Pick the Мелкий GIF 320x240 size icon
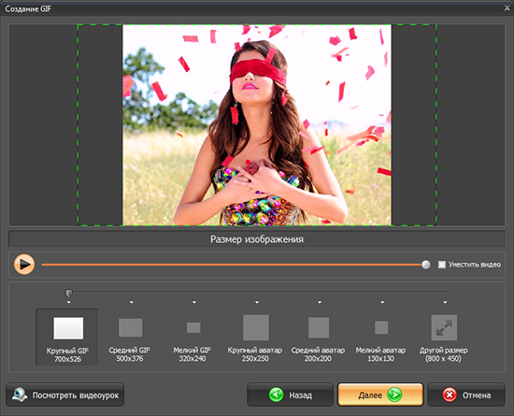Image resolution: width=514 pixels, height=416 pixels. point(193,327)
